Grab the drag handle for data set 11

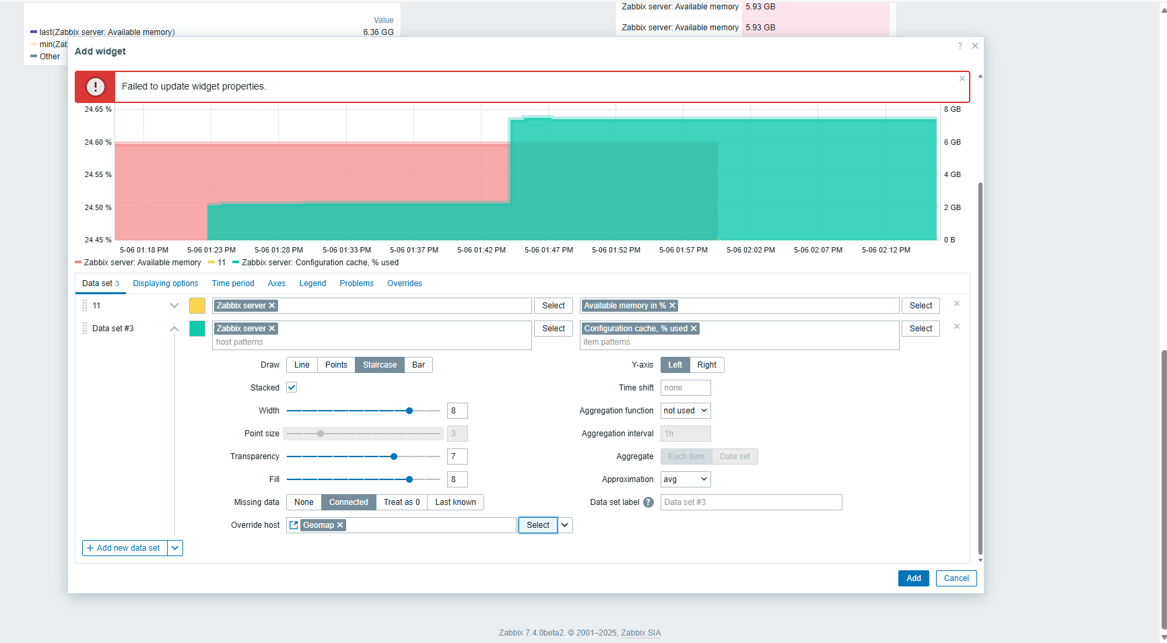tap(85, 306)
